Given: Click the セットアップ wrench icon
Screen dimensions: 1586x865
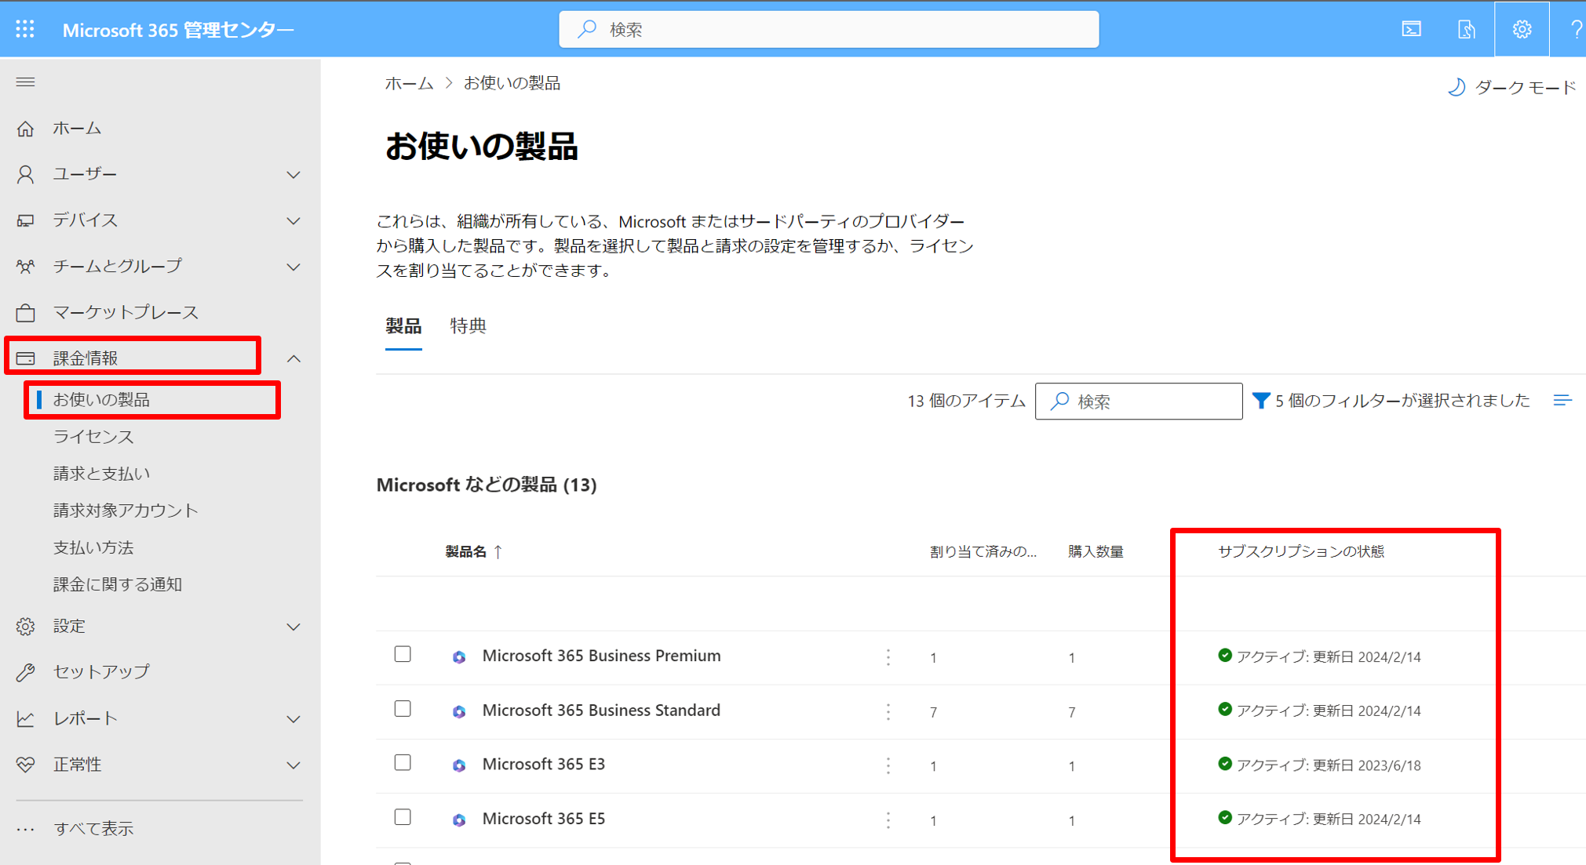Looking at the screenshot, I should pyautogui.click(x=25, y=672).
